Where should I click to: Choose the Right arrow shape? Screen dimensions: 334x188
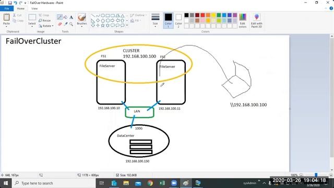coord(113,20)
